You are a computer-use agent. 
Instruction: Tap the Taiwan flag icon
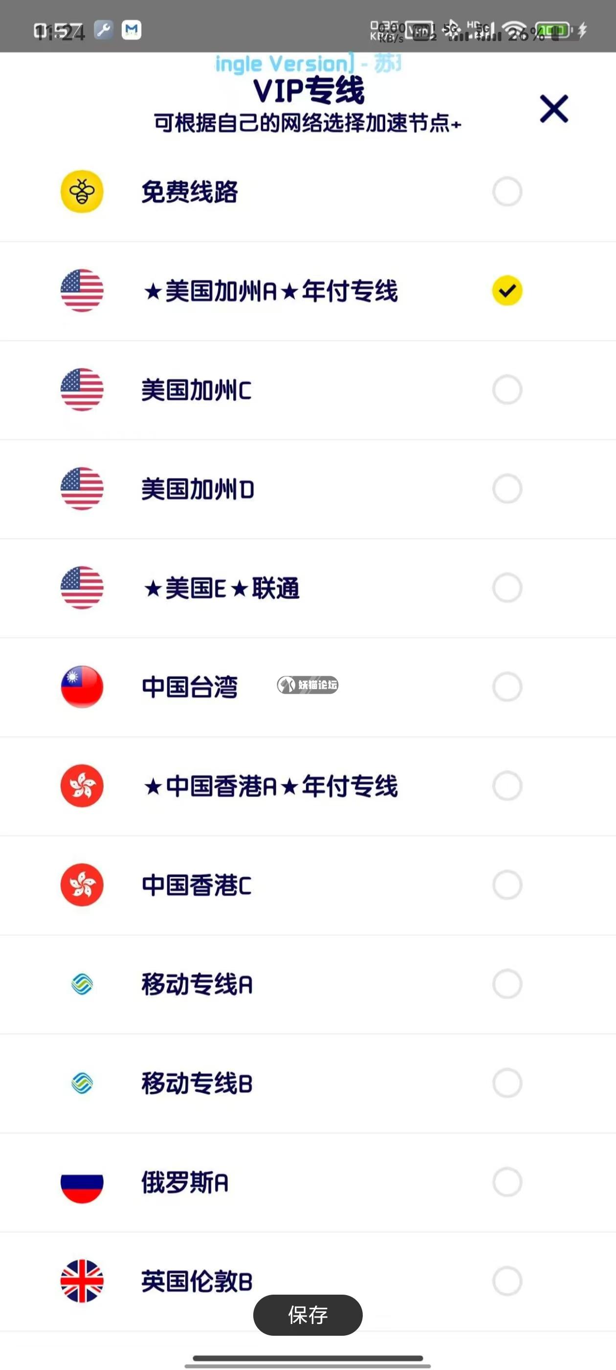(x=82, y=686)
